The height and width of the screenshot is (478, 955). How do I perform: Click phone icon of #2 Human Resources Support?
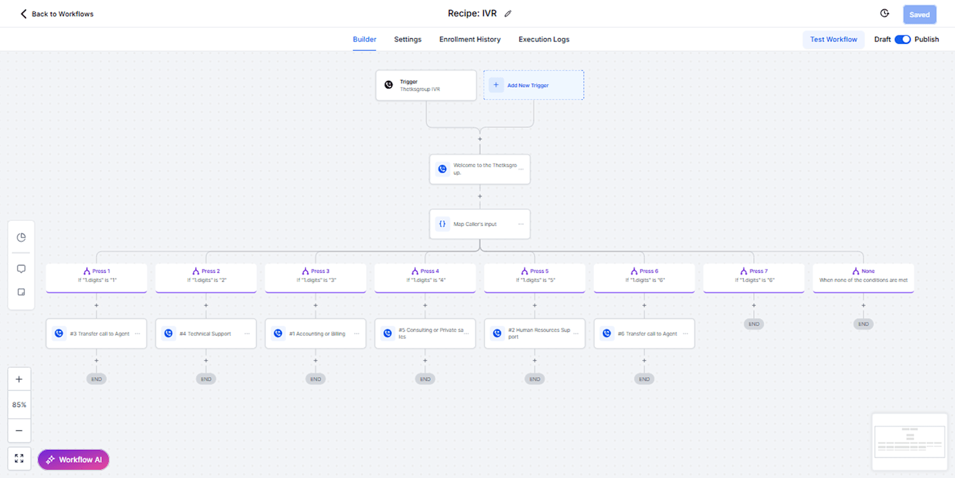click(497, 334)
